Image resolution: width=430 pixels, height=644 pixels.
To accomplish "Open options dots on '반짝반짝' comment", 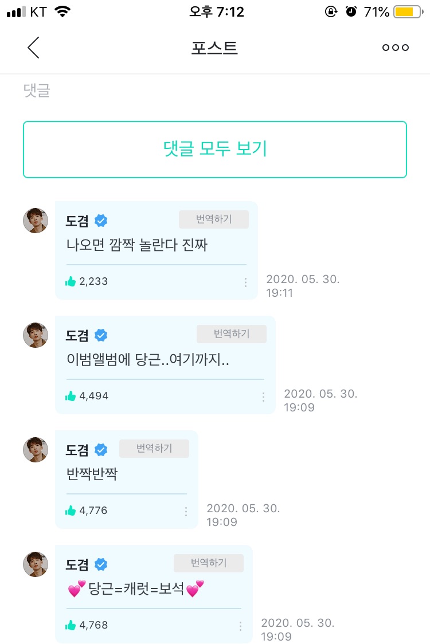I will 186,511.
